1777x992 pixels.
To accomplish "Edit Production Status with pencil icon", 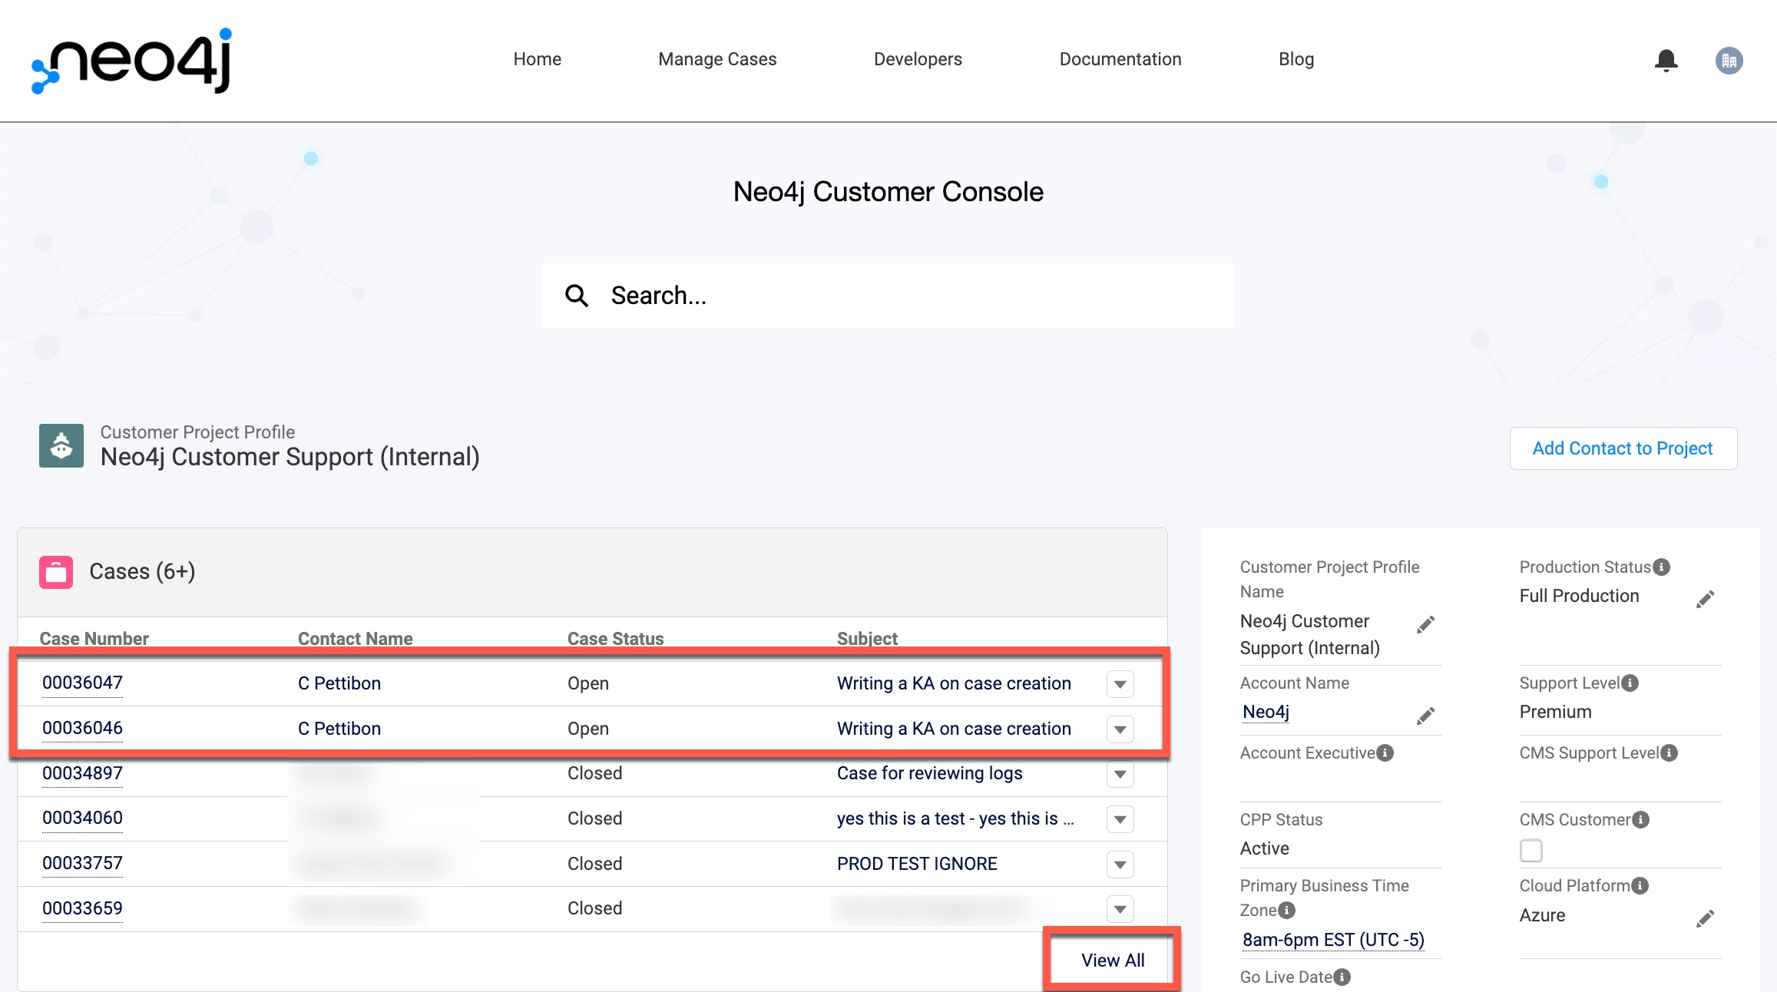I will click(1705, 600).
